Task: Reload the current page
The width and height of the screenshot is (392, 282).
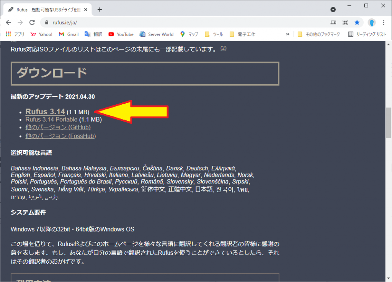Action: coord(32,23)
